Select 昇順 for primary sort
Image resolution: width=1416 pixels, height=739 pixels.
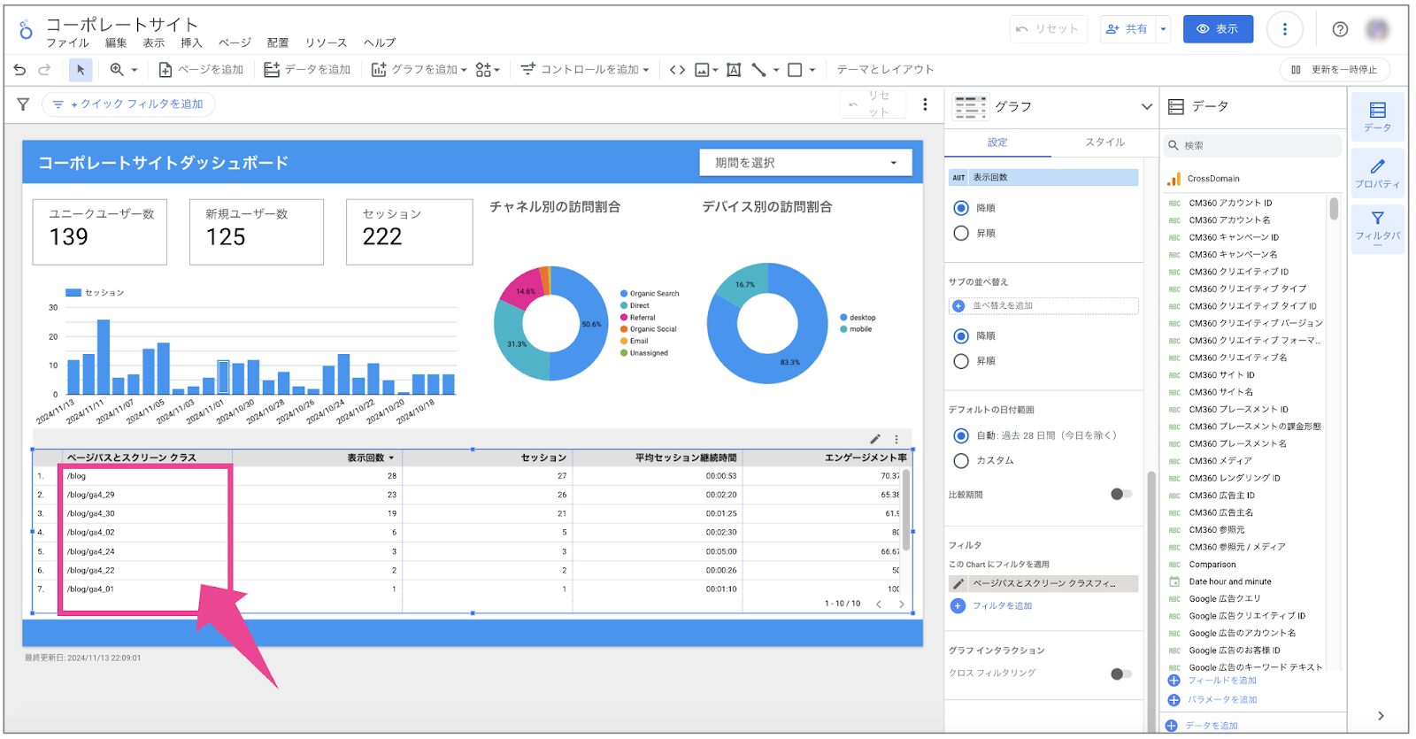(961, 233)
